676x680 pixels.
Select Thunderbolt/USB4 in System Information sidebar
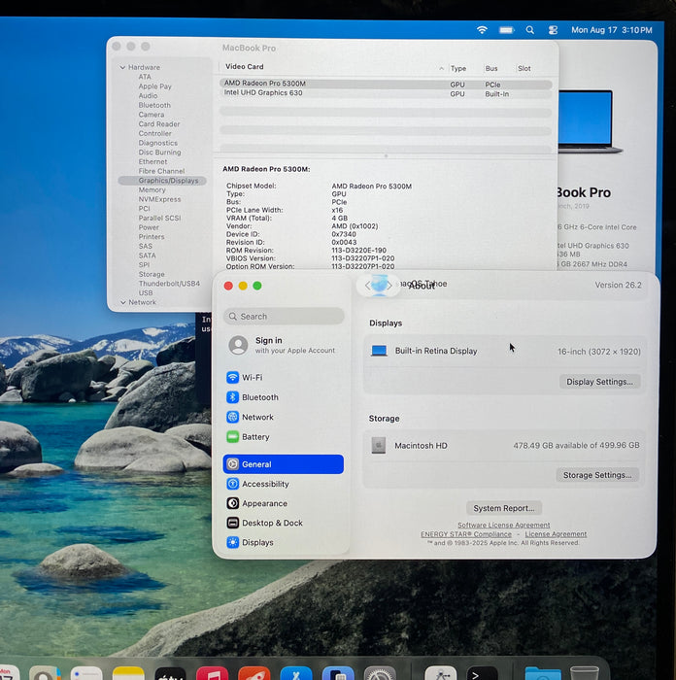[x=169, y=284]
